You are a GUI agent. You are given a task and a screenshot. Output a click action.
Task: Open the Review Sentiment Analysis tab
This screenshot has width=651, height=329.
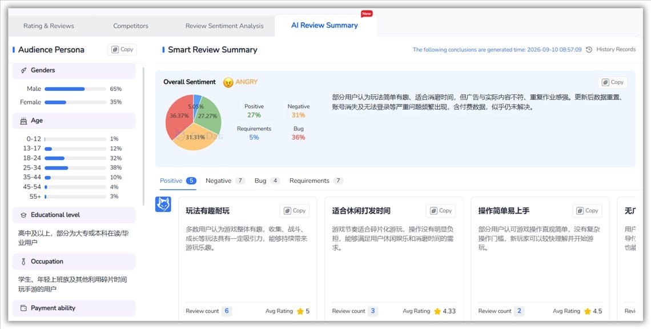(224, 26)
